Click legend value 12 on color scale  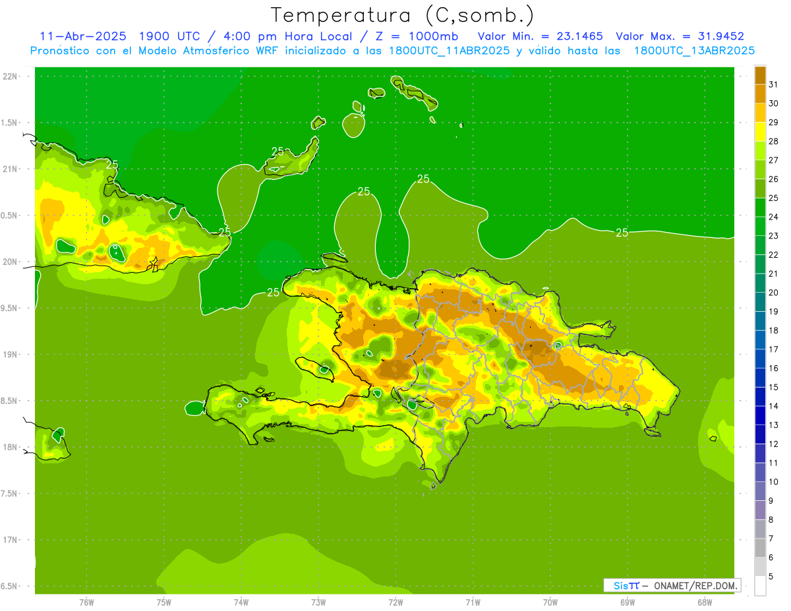[774, 444]
